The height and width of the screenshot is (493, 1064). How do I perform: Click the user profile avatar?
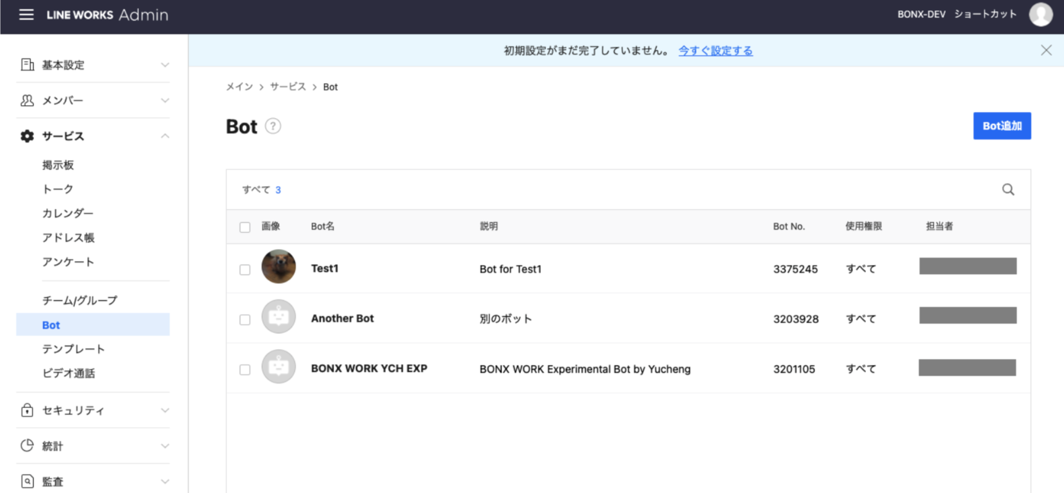1041,14
